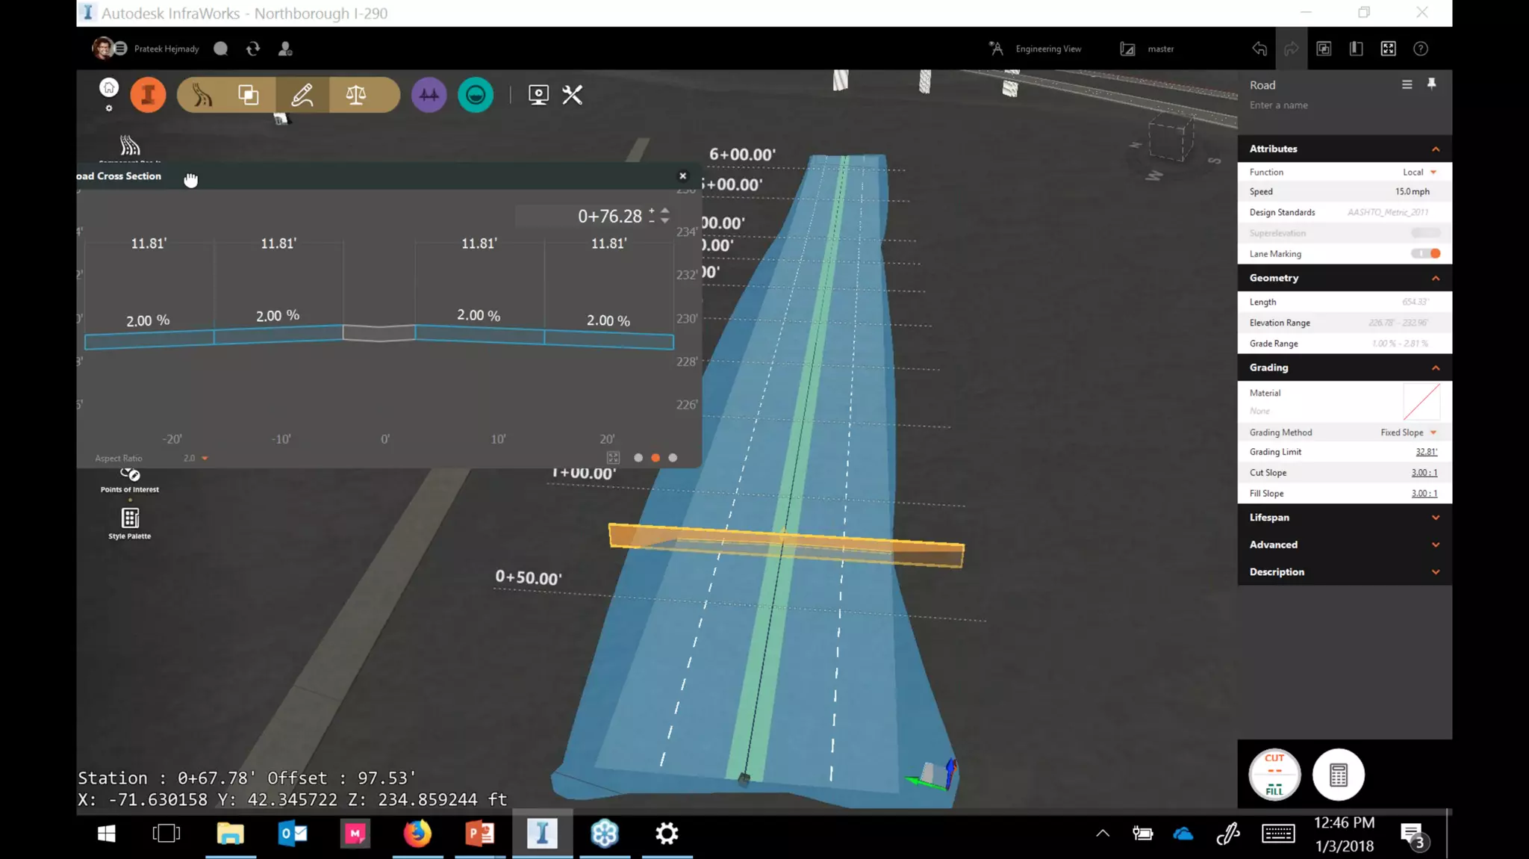This screenshot has width=1529, height=859.
Task: Edit the Fill Slope 3.00:1 value
Action: (1424, 494)
